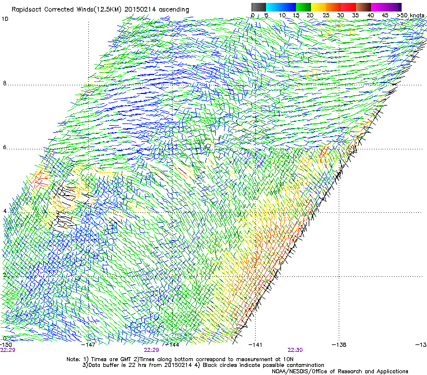Click the longitude label '-144'
The width and height of the screenshot is (427, 375).
(173, 345)
